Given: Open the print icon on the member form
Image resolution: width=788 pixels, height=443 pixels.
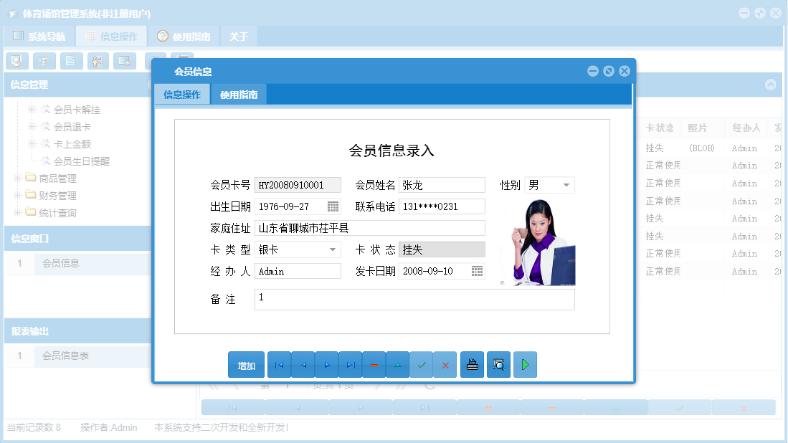Looking at the screenshot, I should (x=472, y=364).
